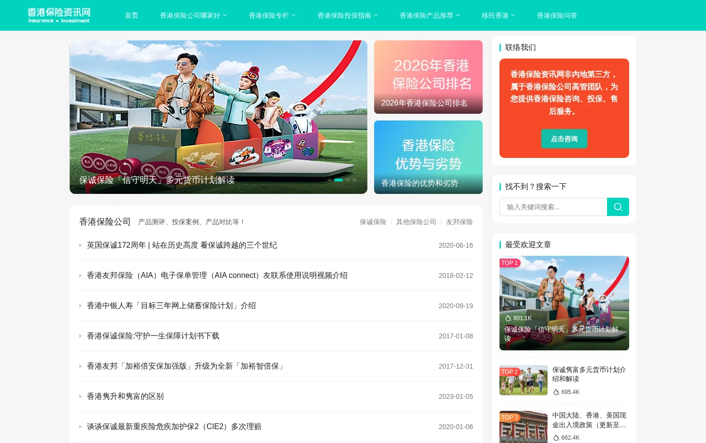Click date 2023-01-05
This screenshot has height=443, width=706.
click(x=456, y=396)
